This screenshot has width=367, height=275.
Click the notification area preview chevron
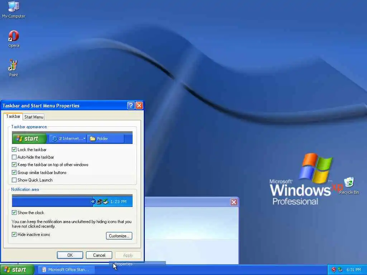[93, 201]
